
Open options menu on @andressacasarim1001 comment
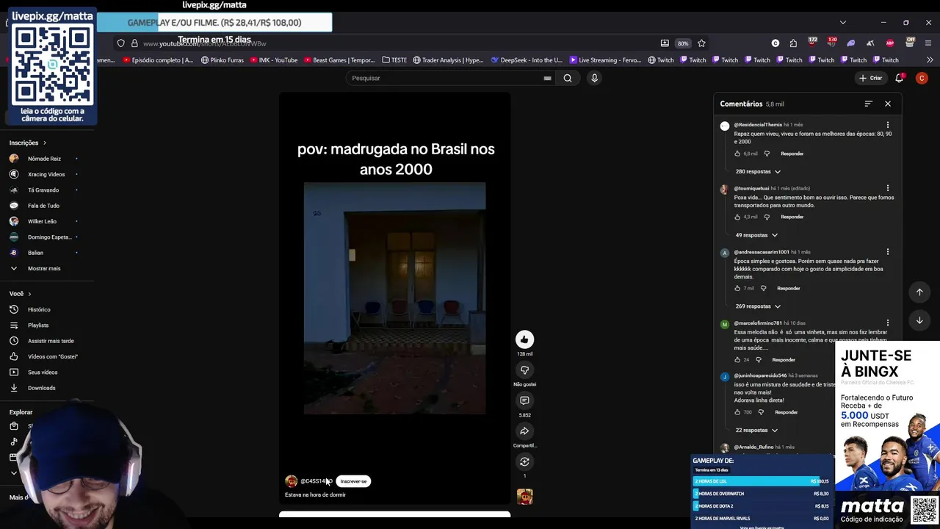[888, 252]
